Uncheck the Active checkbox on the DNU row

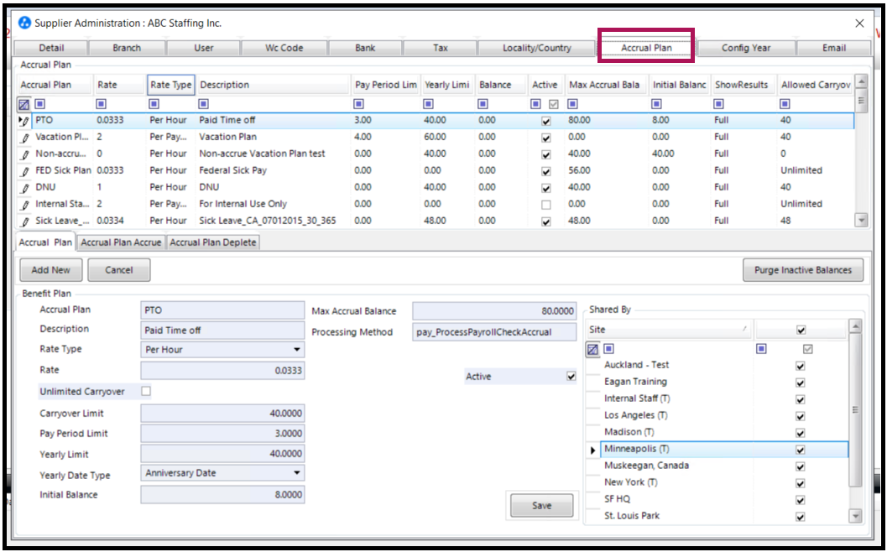click(545, 187)
